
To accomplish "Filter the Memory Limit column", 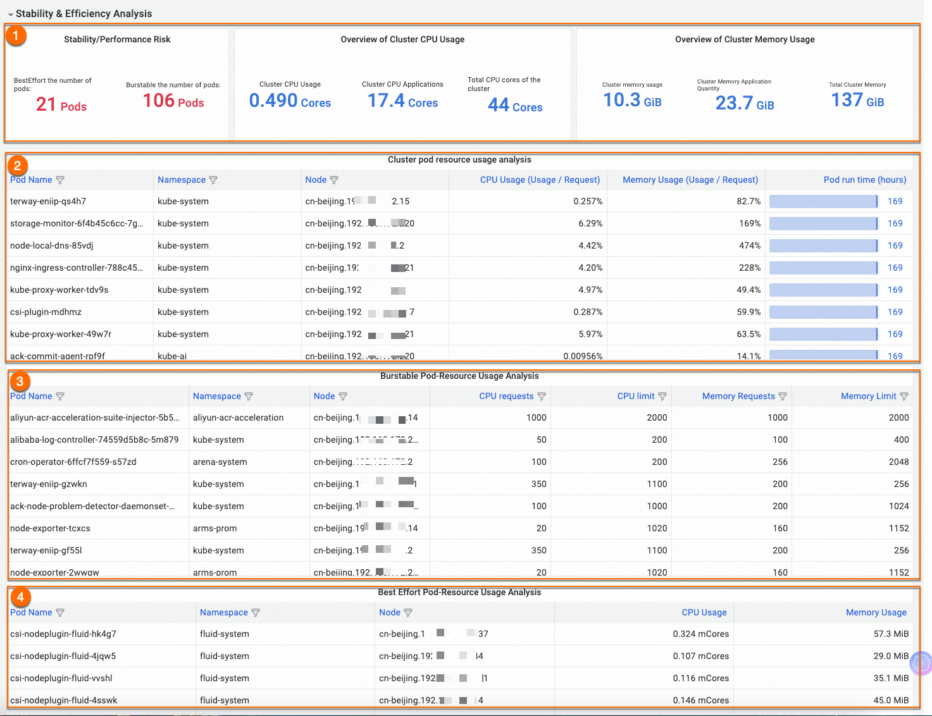I will pyautogui.click(x=904, y=397).
